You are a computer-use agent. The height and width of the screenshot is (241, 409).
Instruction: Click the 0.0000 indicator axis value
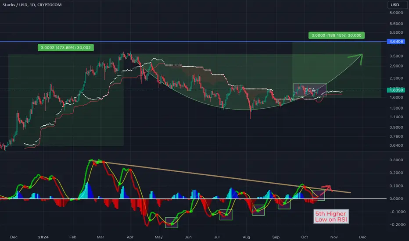396,198
